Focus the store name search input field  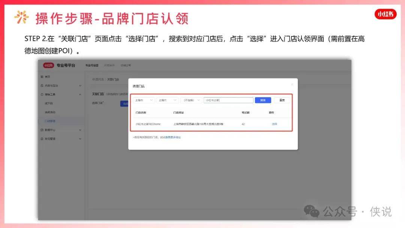tap(228, 100)
